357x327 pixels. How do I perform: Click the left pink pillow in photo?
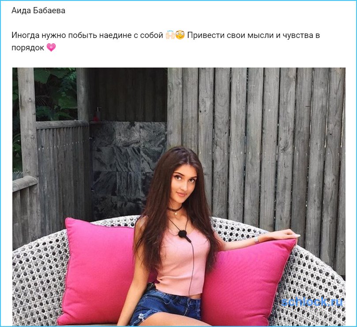pos(100,271)
